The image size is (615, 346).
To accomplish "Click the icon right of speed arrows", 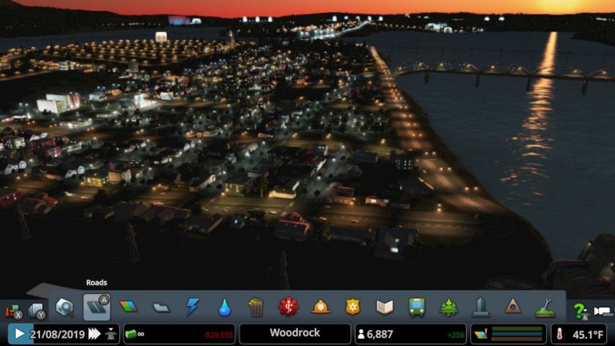I will 111,334.
